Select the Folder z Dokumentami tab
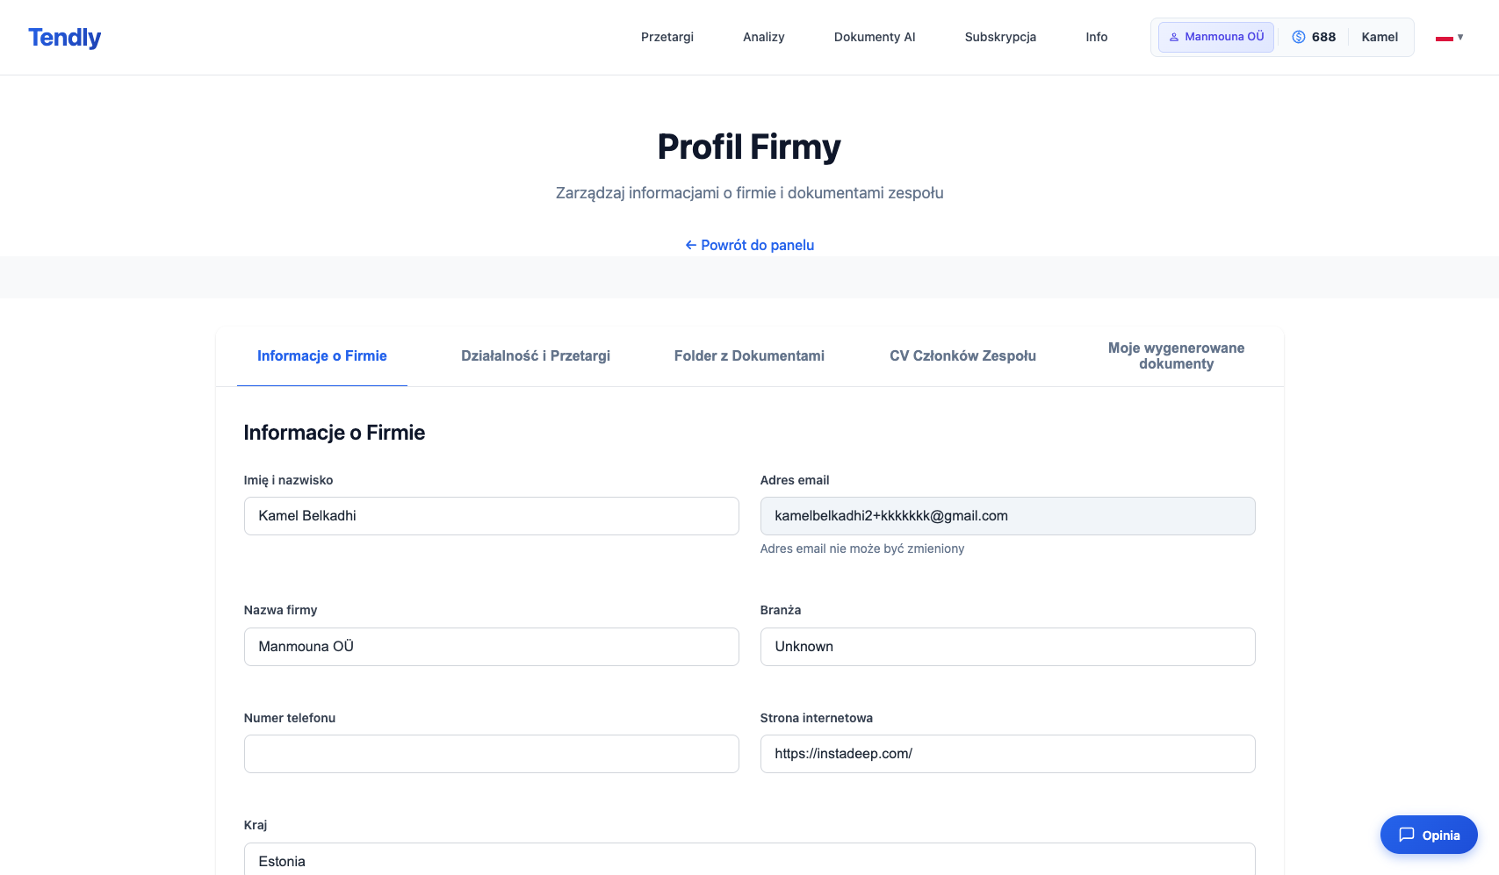Image resolution: width=1499 pixels, height=875 pixels. 749,355
